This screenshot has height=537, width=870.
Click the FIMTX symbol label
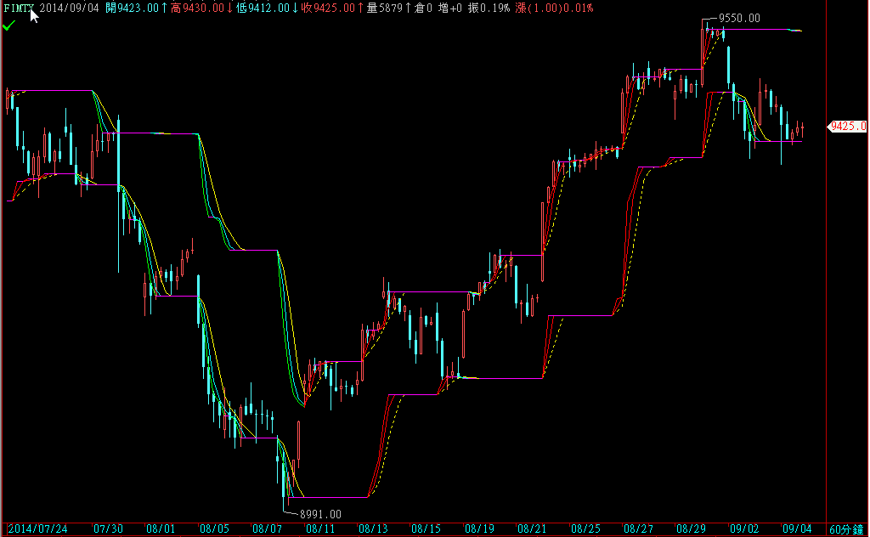click(19, 8)
